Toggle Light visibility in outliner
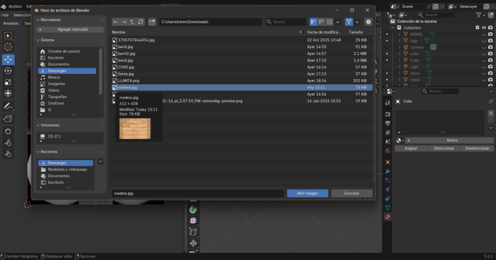This screenshot has height=260, width=496. [x=484, y=67]
